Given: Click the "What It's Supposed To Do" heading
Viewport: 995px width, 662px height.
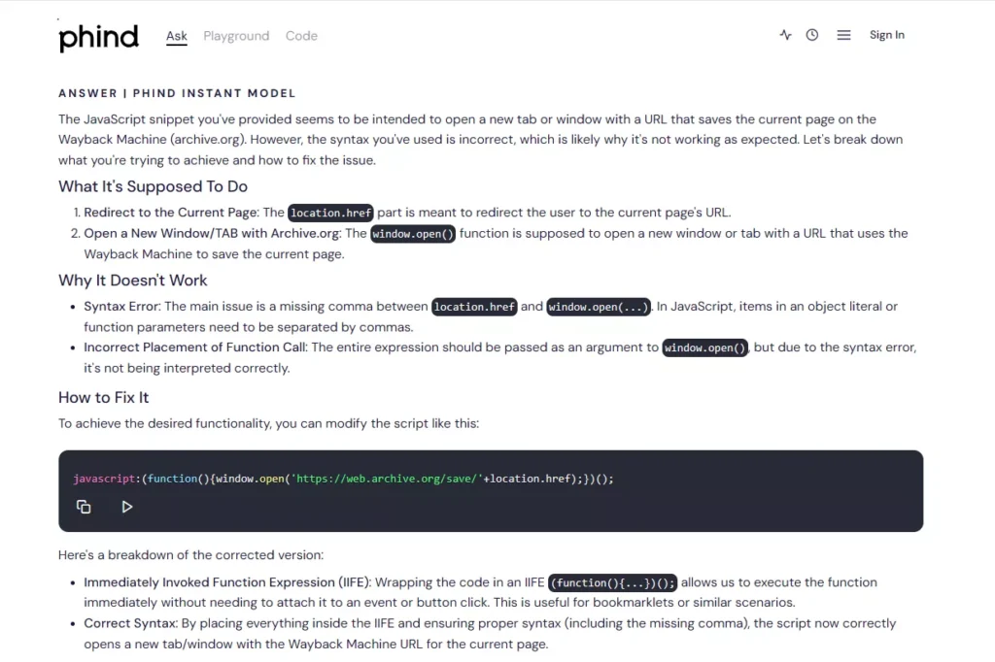Looking at the screenshot, I should click(153, 186).
